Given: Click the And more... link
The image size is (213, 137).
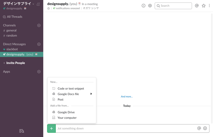Looking at the screenshot, I should 127,96.
